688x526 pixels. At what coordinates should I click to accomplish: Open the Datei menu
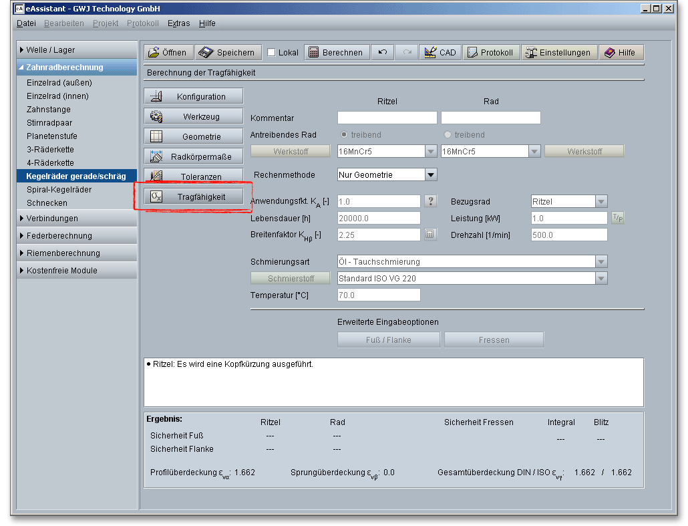[26, 23]
